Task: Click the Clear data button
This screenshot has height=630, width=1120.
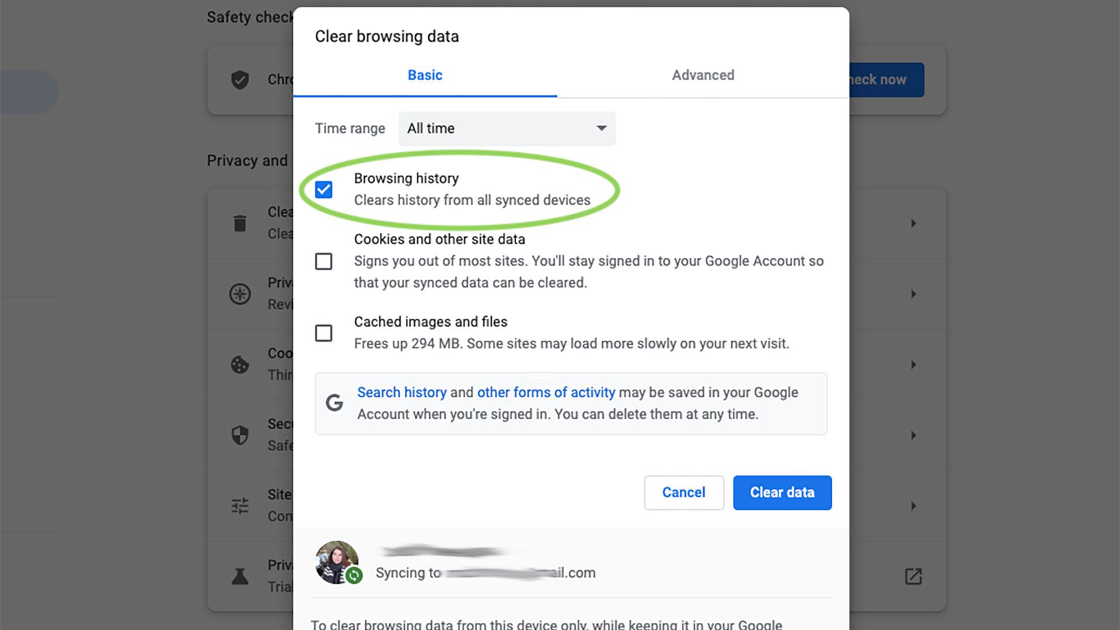Action: click(782, 492)
